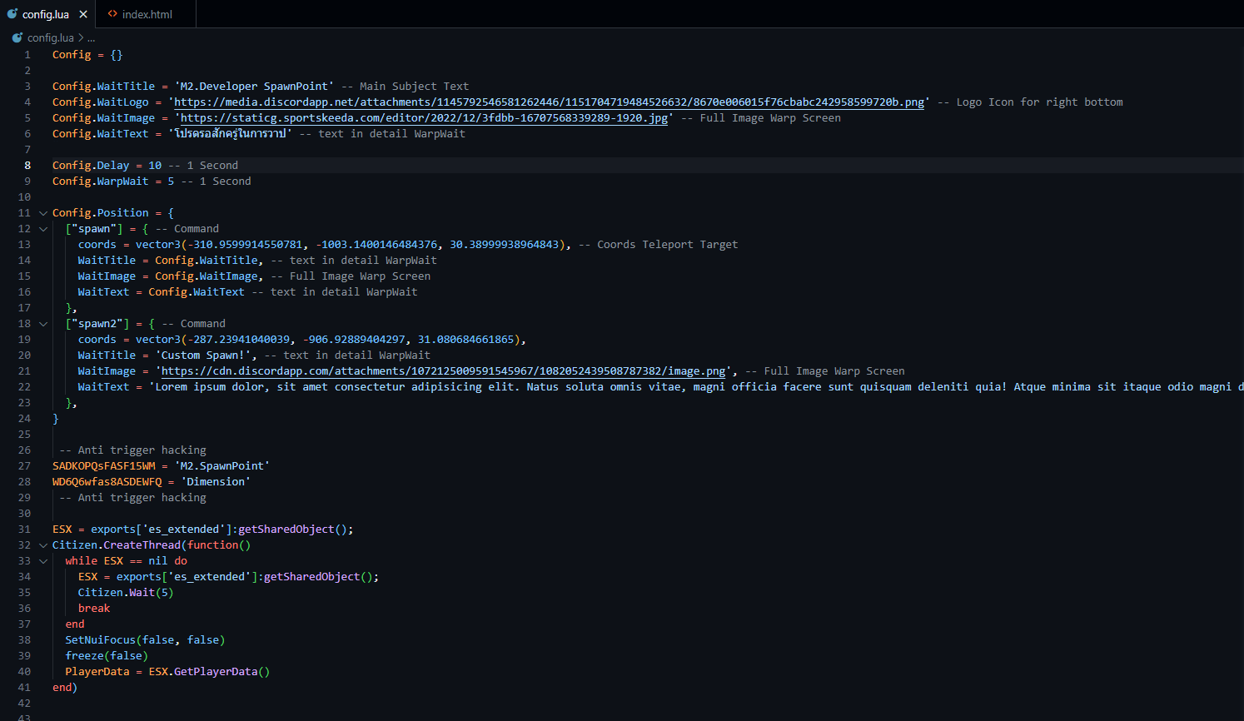Click the "spawn2" key on line 18
Screen dimensions: 1244x721
coord(97,324)
